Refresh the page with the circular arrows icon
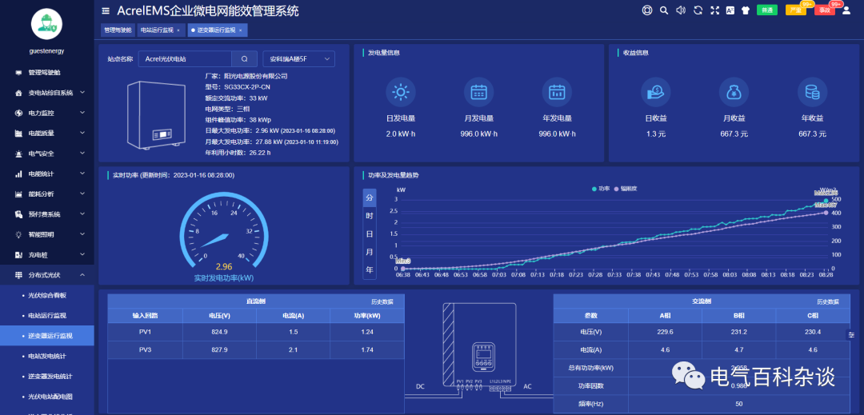Viewport: 864px width, 415px height. pyautogui.click(x=698, y=10)
